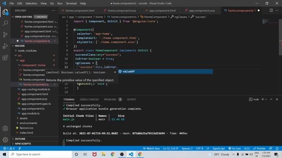
Task: Click VS Code icon in taskbar
Action: coord(131,154)
